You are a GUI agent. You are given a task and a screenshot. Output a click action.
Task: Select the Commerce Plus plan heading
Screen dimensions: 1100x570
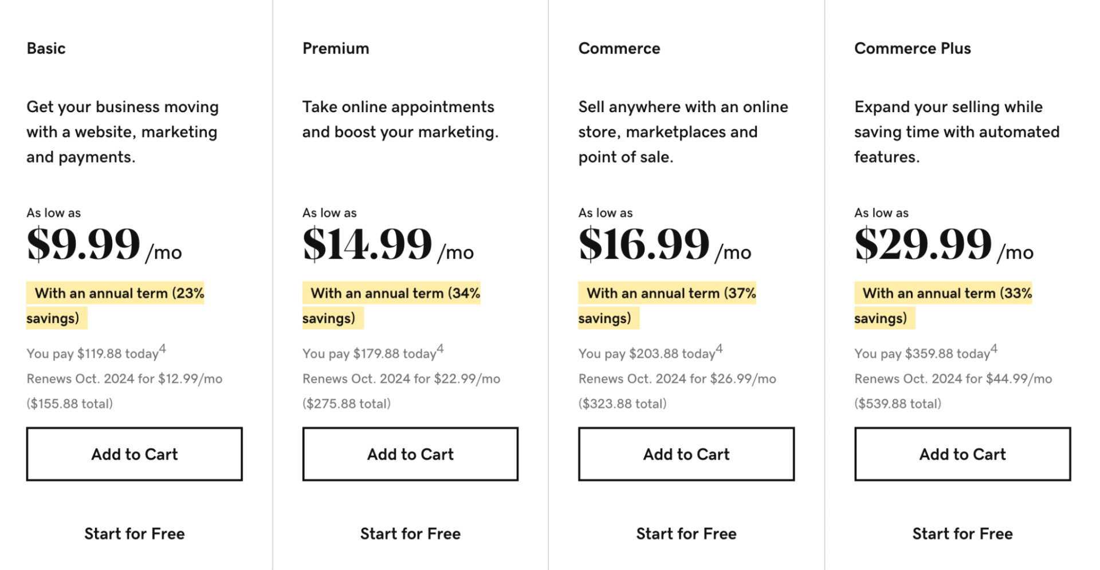click(x=913, y=48)
